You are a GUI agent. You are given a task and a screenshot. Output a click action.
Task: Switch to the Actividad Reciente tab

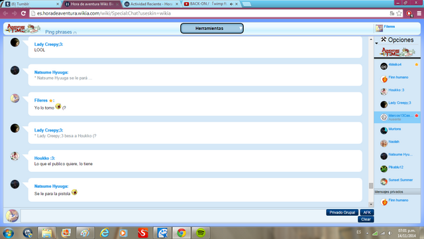[x=152, y=4]
